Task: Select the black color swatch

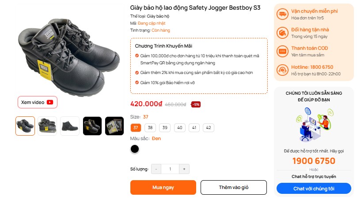Action: tap(135, 149)
